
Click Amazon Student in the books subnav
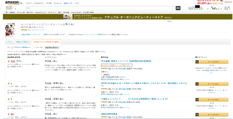[76, 13]
